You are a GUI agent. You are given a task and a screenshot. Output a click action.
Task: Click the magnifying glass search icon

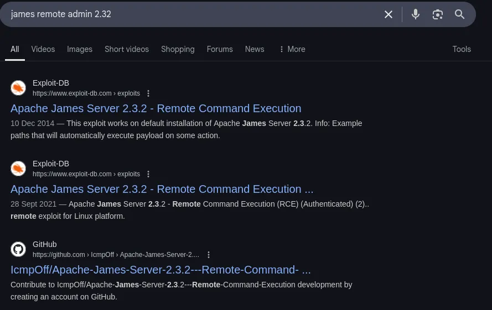pos(459,14)
